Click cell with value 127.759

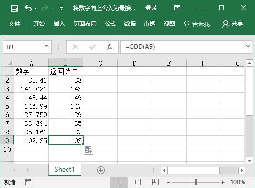[x=31, y=114]
